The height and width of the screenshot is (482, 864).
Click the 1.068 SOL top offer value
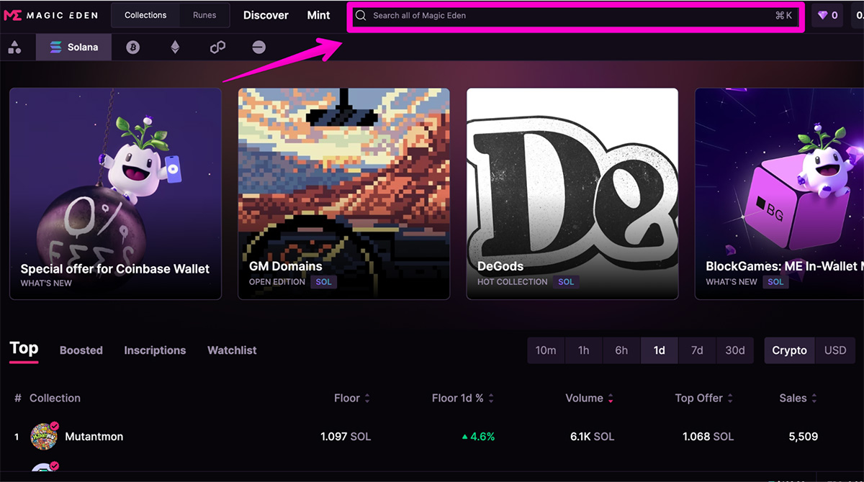pos(708,436)
